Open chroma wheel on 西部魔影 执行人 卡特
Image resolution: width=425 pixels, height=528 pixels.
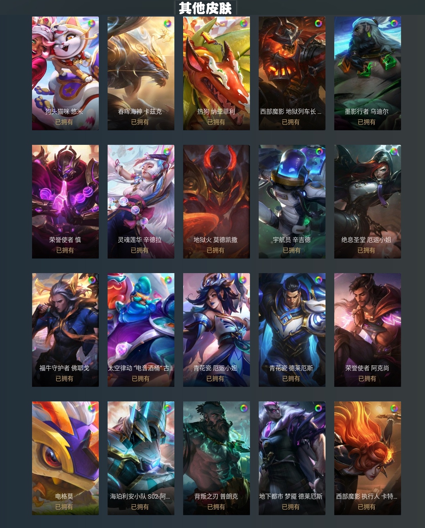[x=394, y=408]
